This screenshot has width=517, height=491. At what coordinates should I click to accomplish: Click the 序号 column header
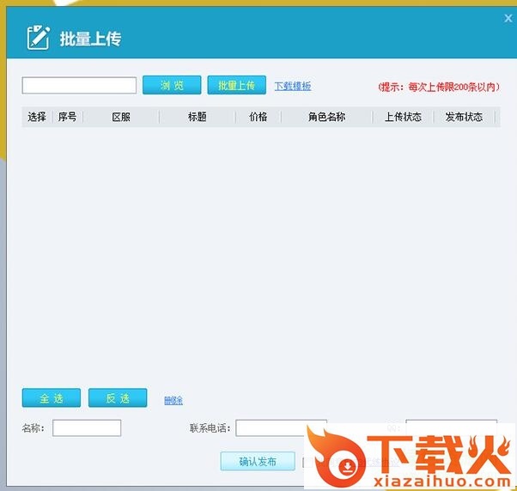coord(67,117)
